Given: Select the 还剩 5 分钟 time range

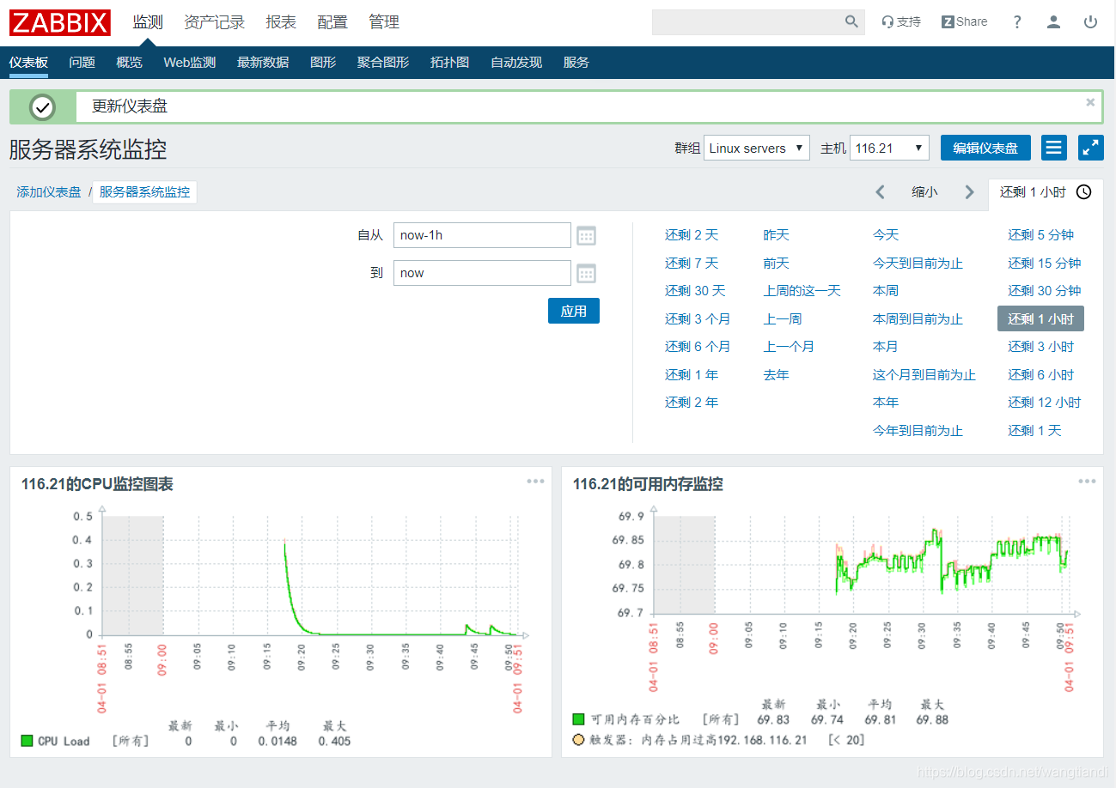Looking at the screenshot, I should coord(1041,235).
